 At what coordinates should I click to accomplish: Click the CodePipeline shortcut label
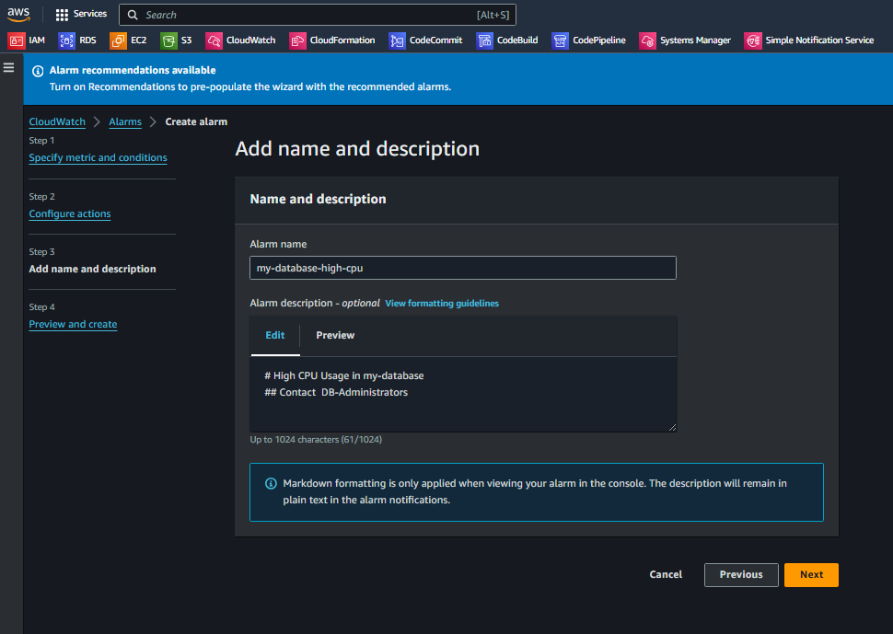(x=599, y=40)
